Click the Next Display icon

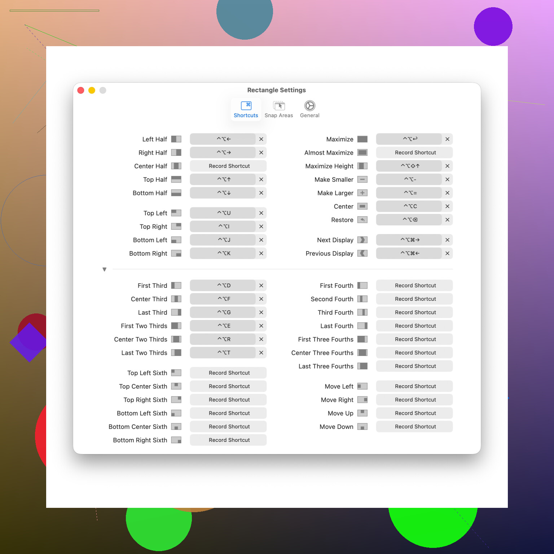coord(362,240)
